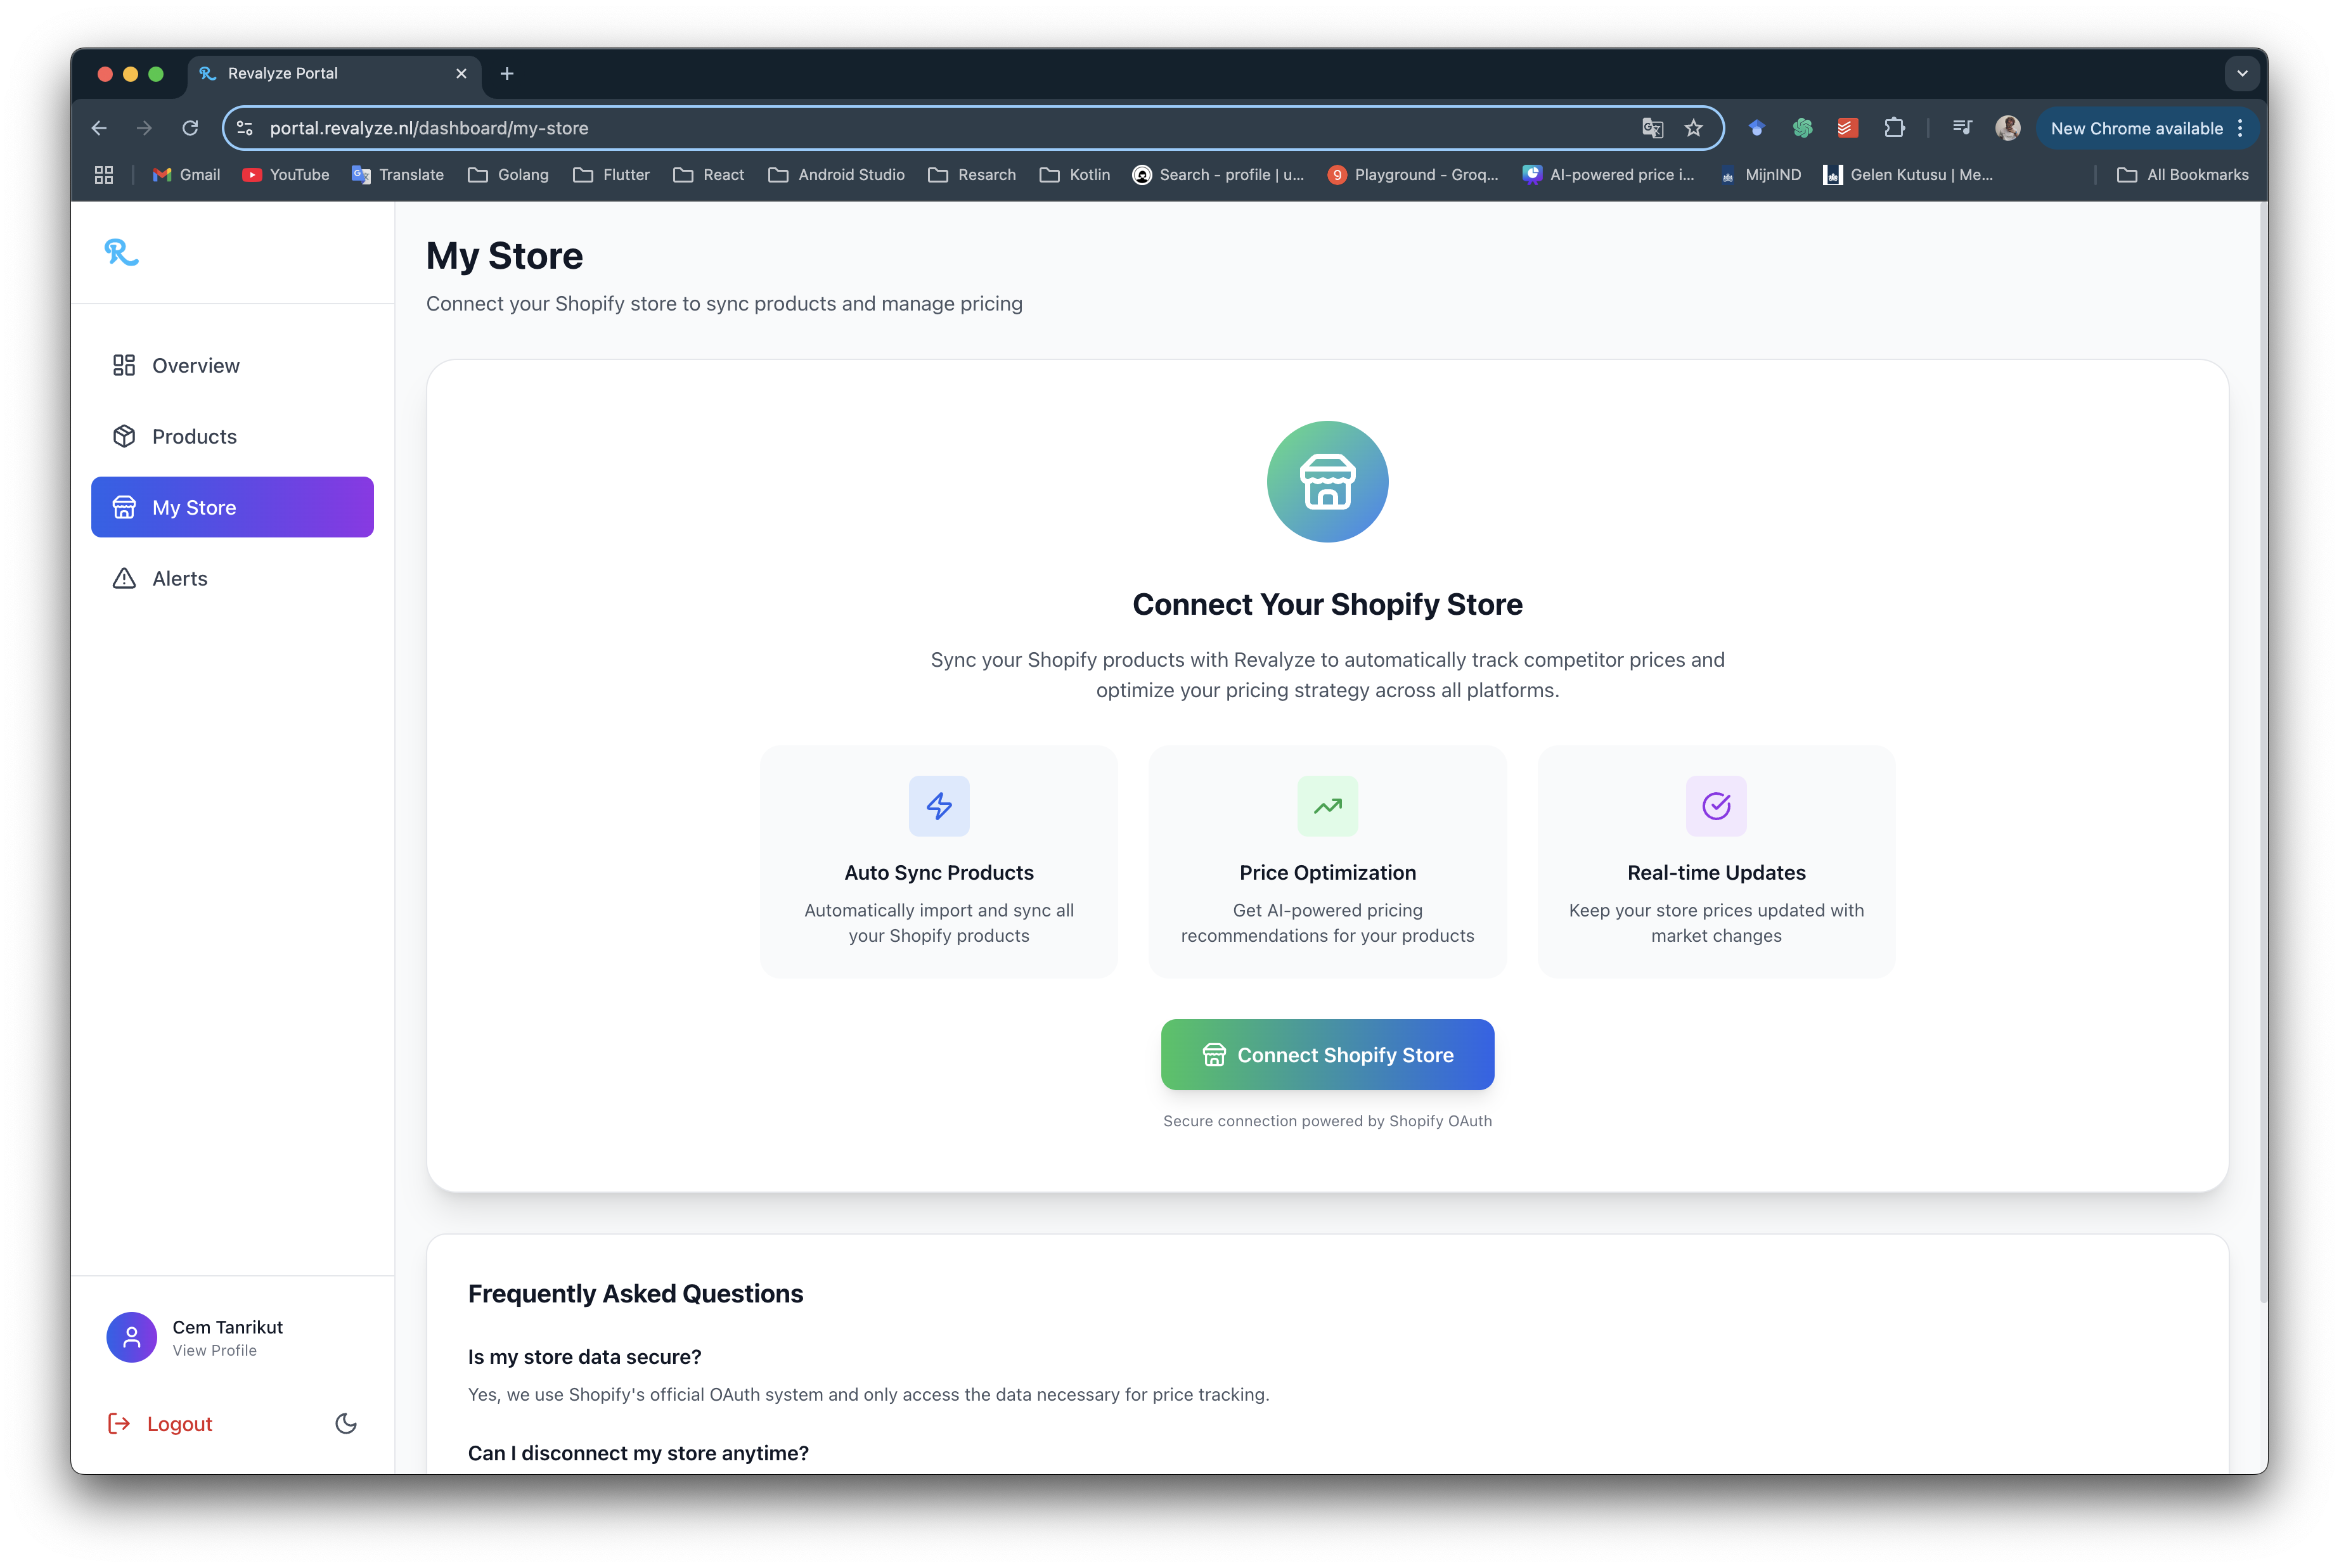Open View Profile for Cem Tanrikut
2339x1568 pixels.
[x=214, y=1351]
